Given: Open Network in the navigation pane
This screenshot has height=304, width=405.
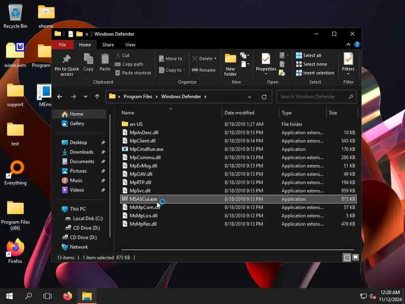Looking at the screenshot, I should point(79,247).
